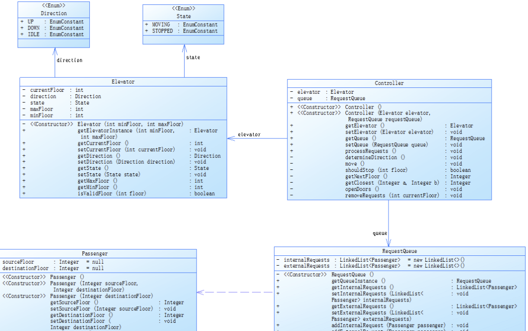Click the move () operation
Viewport: 528px width, 331px height.
tap(376, 164)
